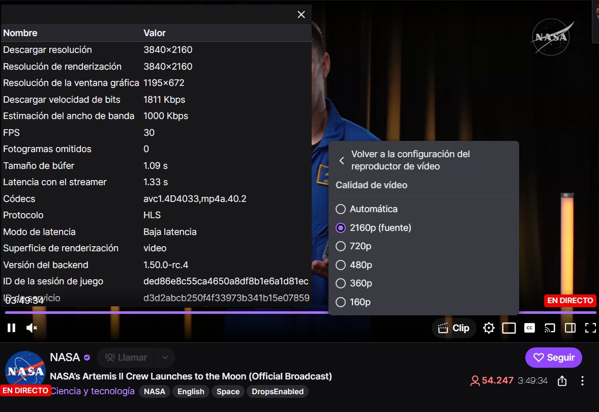This screenshot has width=599, height=412.
Task: Toggle closed captions CC icon
Action: point(529,328)
